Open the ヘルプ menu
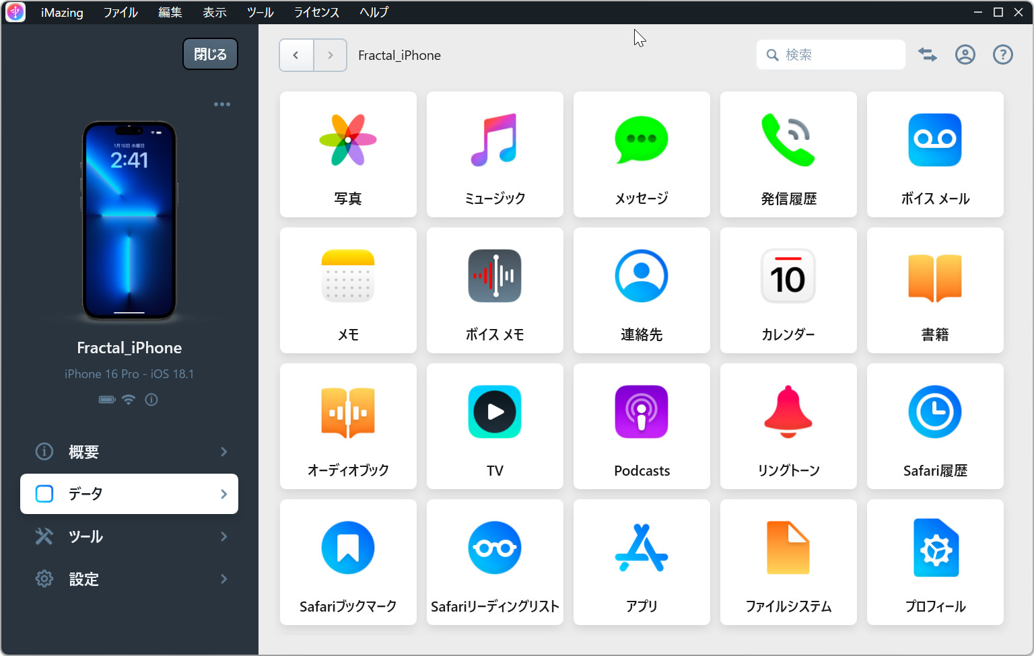The width and height of the screenshot is (1034, 656). 374,12
